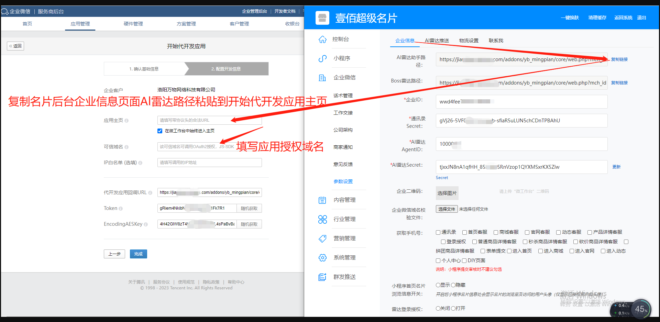Screen dimensions: 660x322
Task: Click the 企业ID input field
Action: pos(522,102)
